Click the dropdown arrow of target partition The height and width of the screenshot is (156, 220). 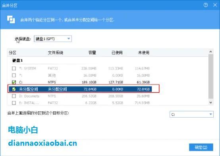(210, 115)
